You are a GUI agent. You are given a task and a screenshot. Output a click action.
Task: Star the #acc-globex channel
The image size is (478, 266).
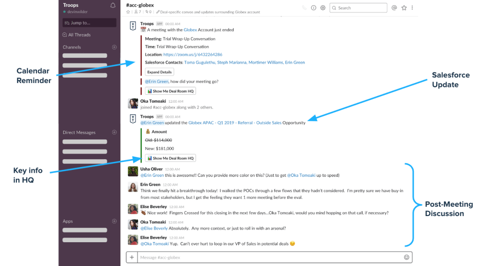(128, 12)
